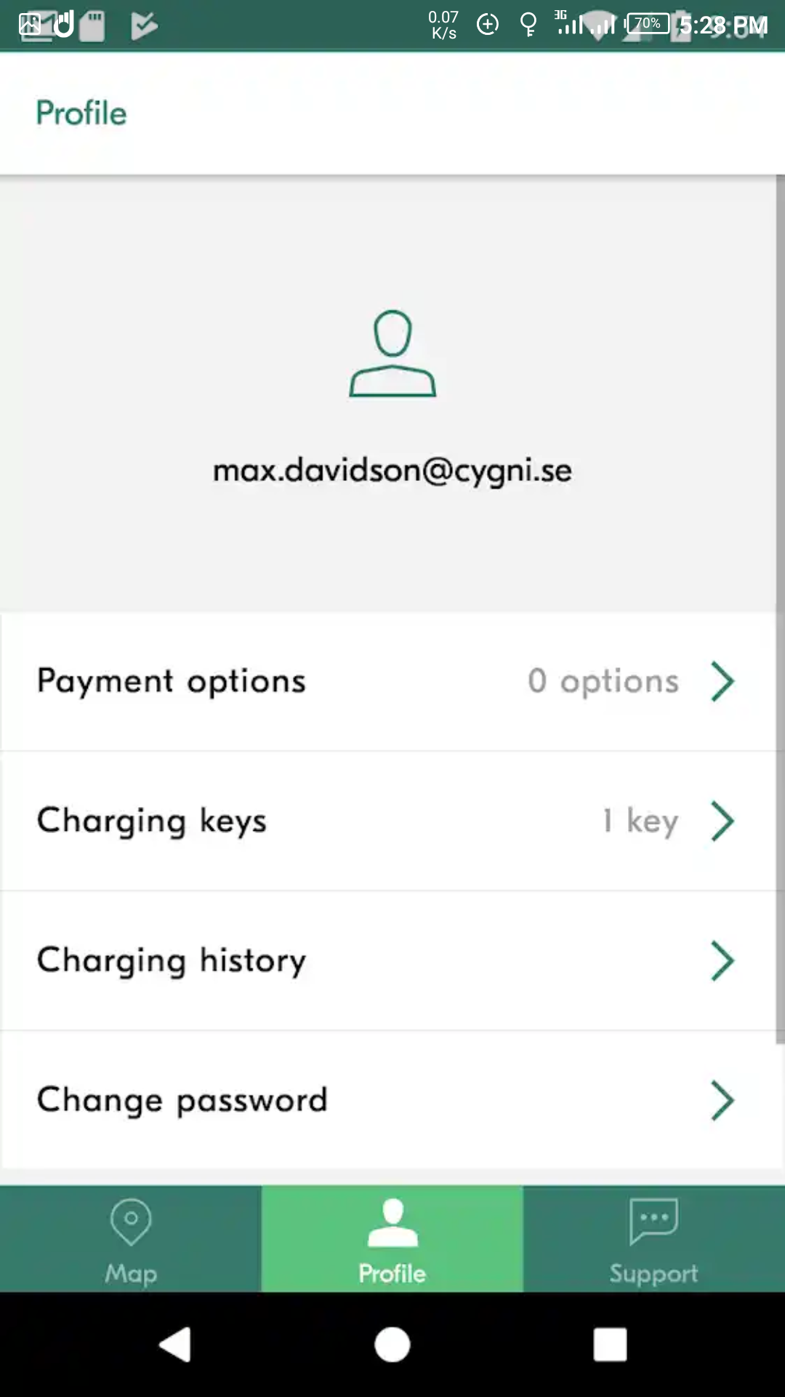Tap the Map pin icon

click(x=131, y=1222)
